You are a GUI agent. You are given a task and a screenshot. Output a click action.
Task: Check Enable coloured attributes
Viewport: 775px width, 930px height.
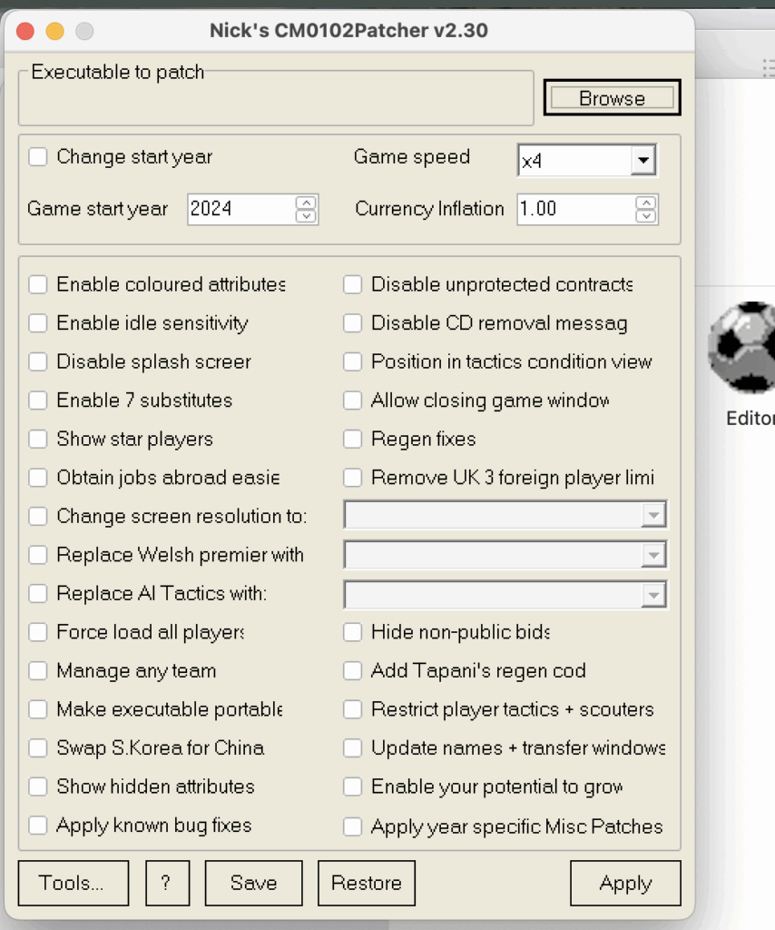point(37,285)
